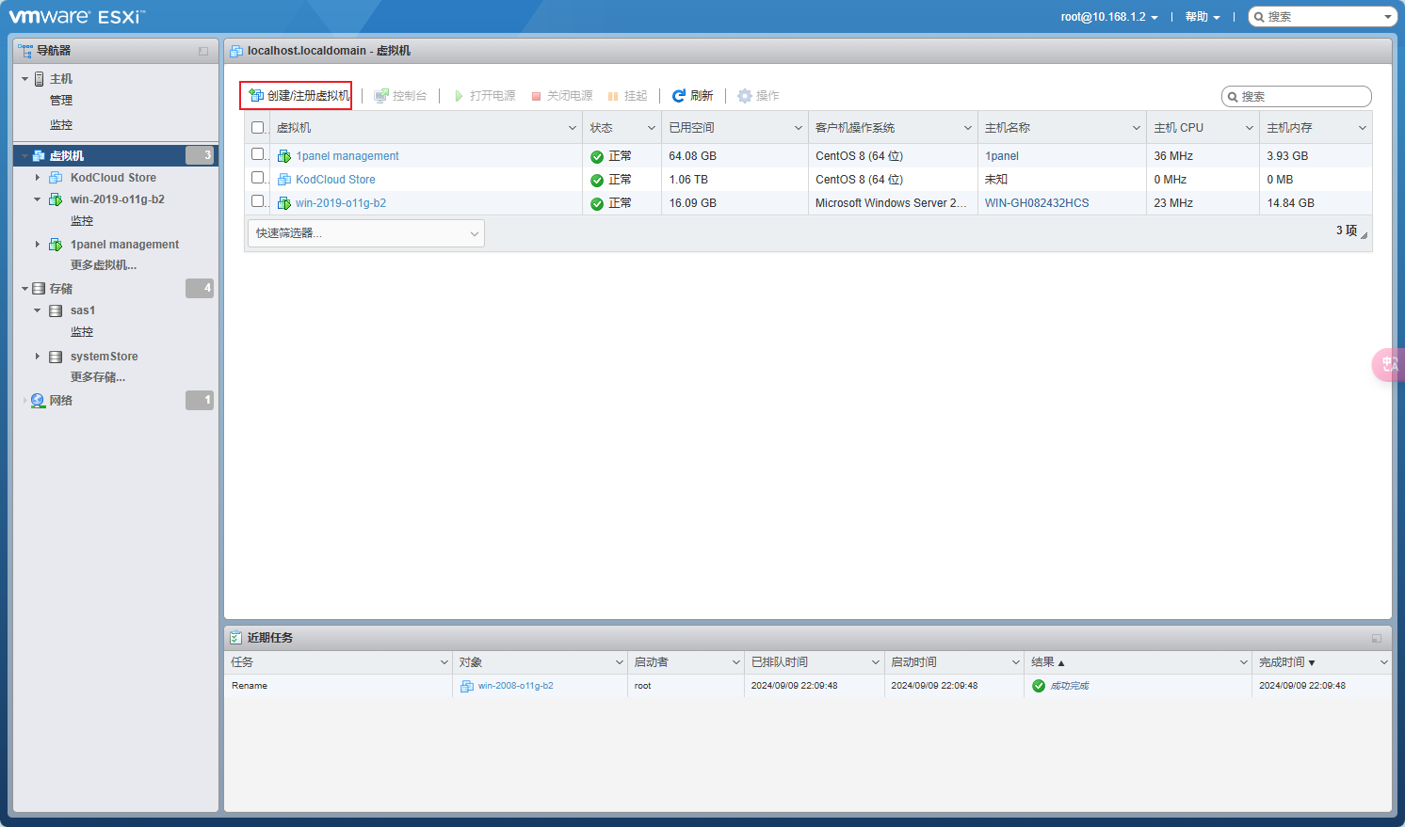Viewport: 1405px width, 827px height.
Task: Click the win-2019-o11g-b2 VM icon in table
Action: (x=284, y=203)
